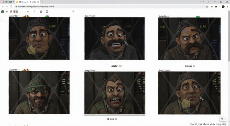Select the active second browser tab
The height and width of the screenshot is (126, 230).
[27, 2]
